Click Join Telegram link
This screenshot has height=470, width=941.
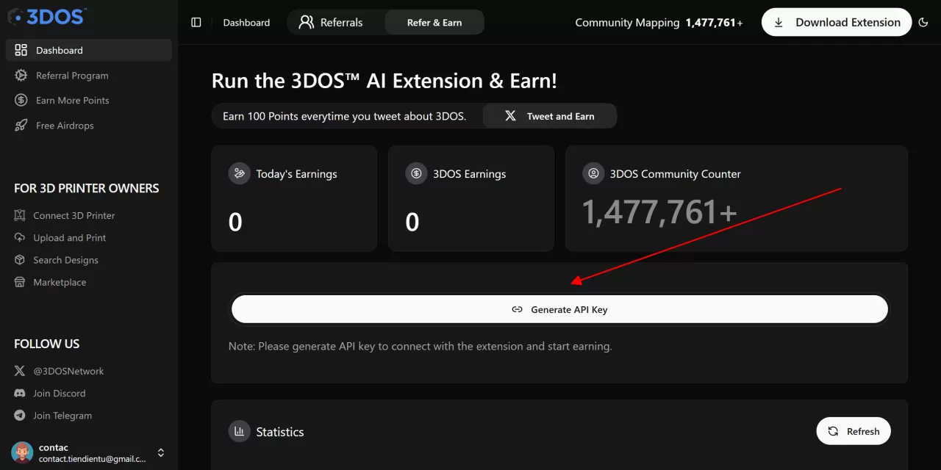[x=62, y=415]
